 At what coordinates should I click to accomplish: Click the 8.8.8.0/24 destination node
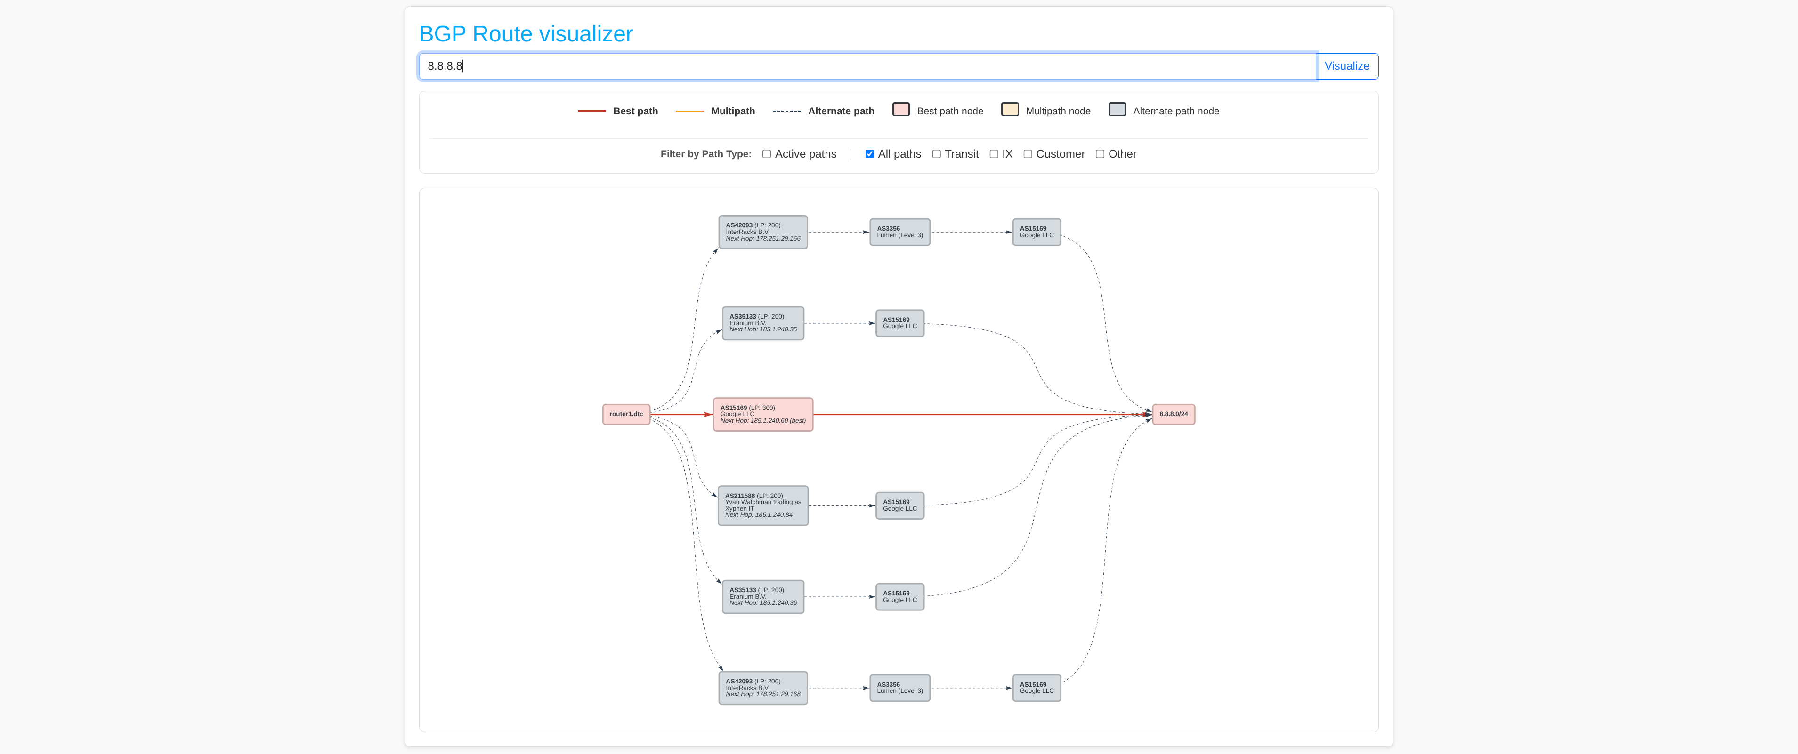coord(1173,414)
